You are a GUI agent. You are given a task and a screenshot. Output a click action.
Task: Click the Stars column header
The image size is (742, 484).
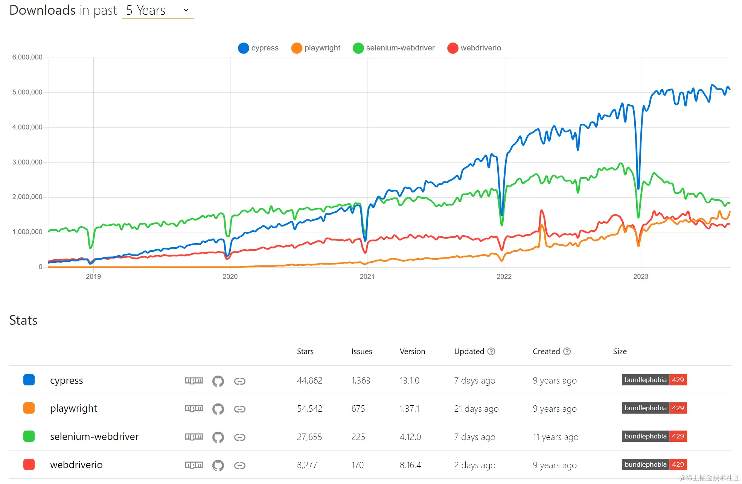click(x=305, y=352)
